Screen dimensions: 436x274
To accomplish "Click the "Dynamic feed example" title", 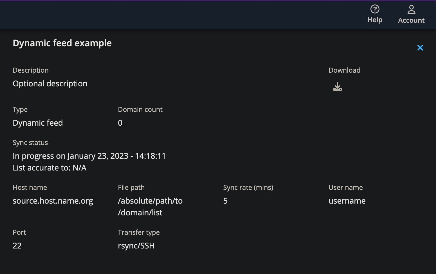I will [62, 43].
